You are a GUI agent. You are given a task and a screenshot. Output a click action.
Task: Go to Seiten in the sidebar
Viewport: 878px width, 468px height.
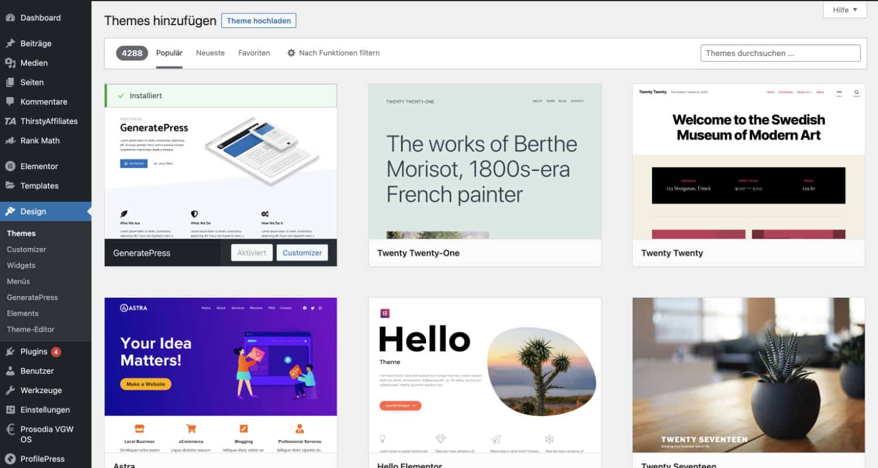tap(46, 82)
